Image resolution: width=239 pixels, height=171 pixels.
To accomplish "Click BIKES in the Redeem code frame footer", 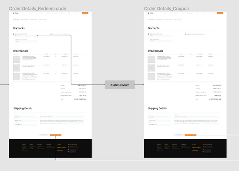I will pyautogui.click(x=31, y=144).
